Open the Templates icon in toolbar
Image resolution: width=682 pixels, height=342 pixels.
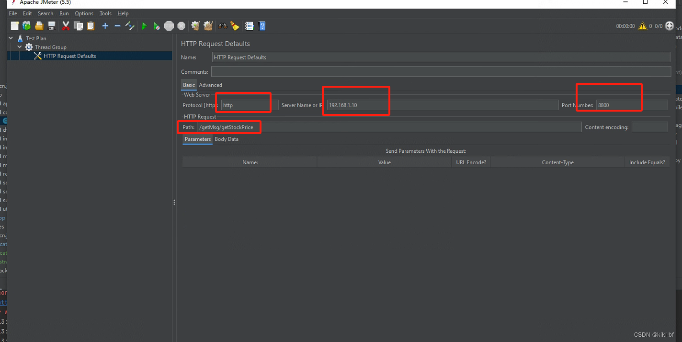(27, 26)
